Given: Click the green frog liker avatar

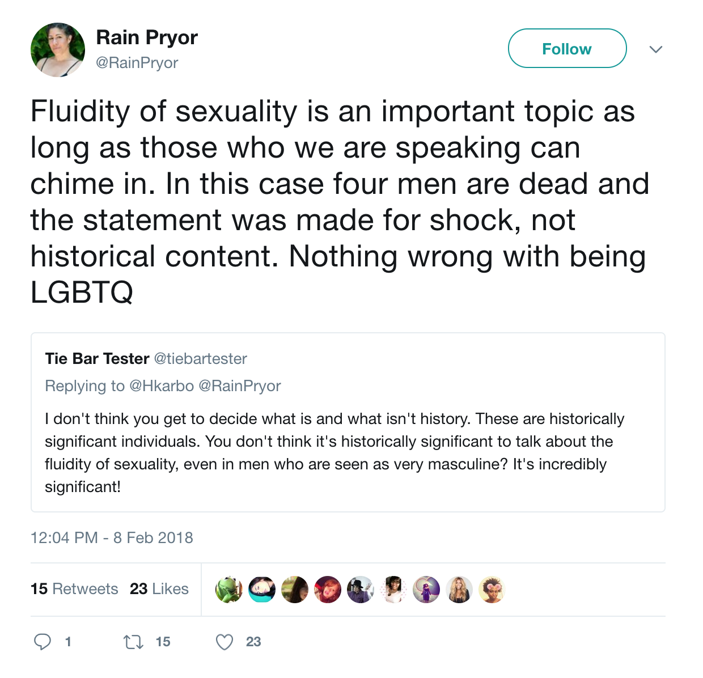Looking at the screenshot, I should click(229, 590).
